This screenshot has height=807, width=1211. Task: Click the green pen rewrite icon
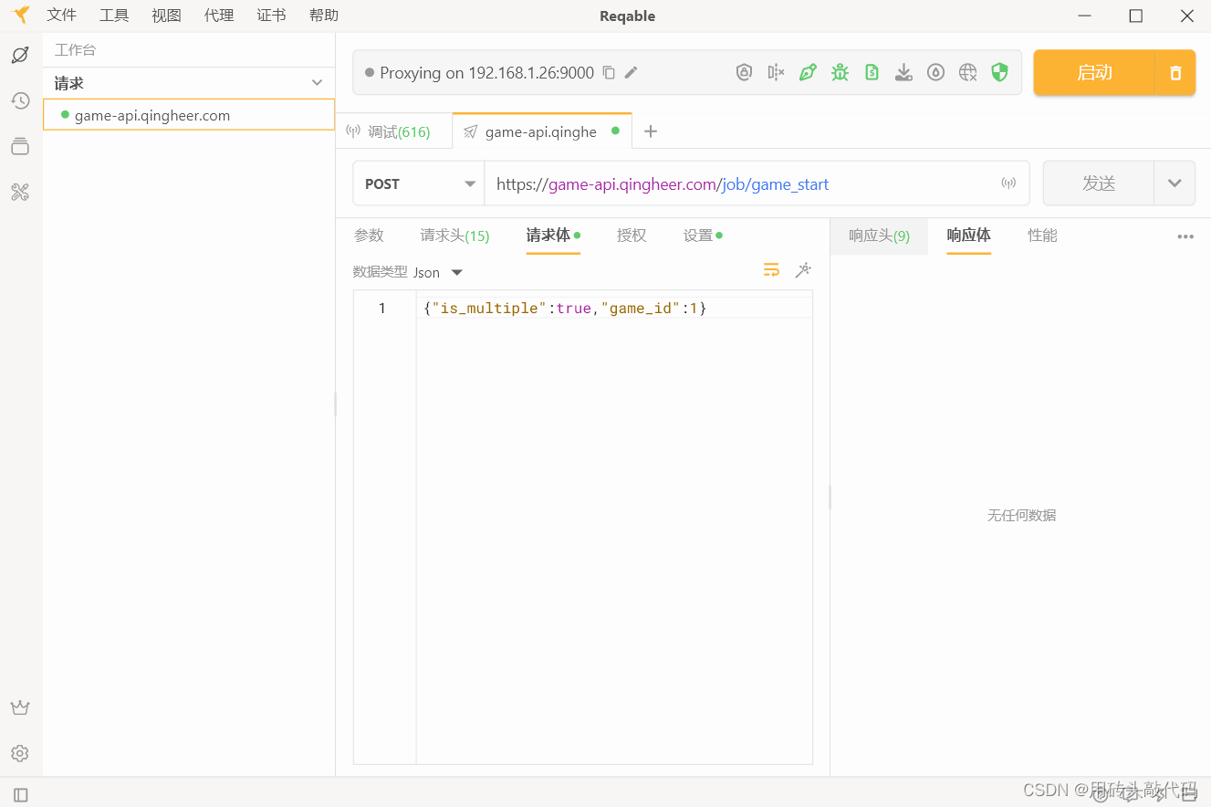tap(808, 72)
